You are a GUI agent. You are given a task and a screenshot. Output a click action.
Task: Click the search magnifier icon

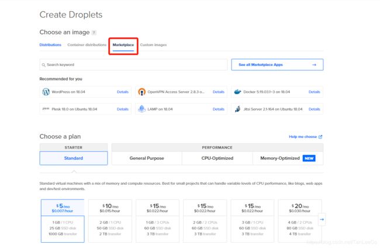pos(44,65)
